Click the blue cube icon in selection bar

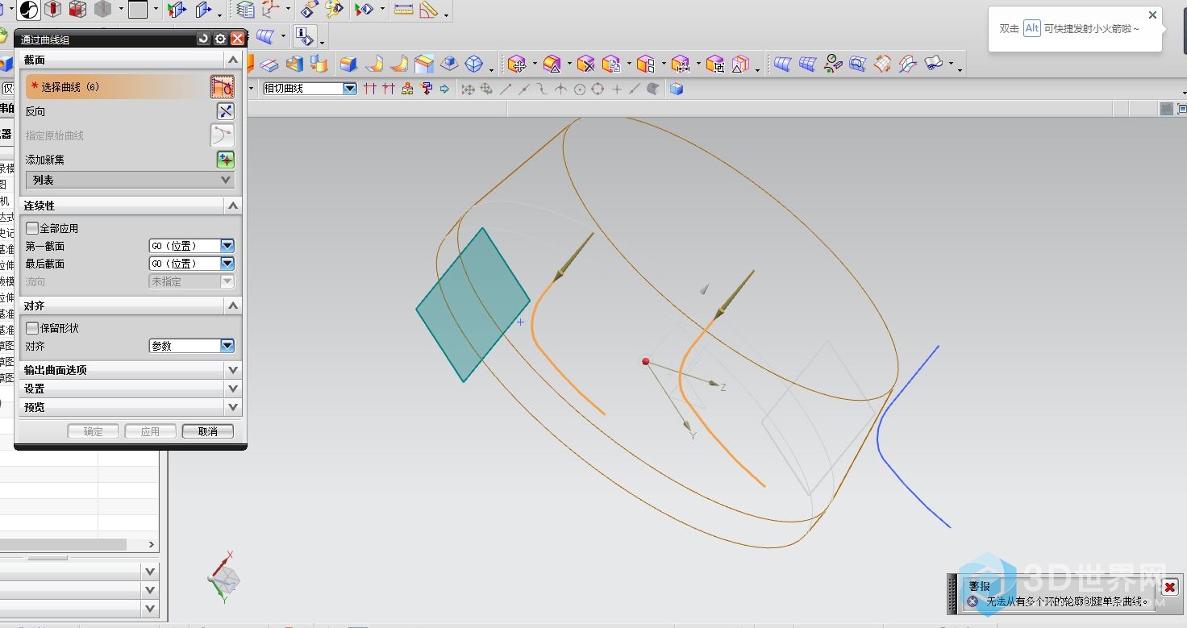(676, 89)
